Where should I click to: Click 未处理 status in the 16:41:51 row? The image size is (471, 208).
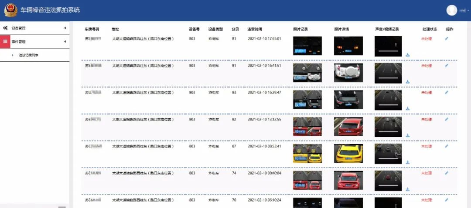click(426, 66)
